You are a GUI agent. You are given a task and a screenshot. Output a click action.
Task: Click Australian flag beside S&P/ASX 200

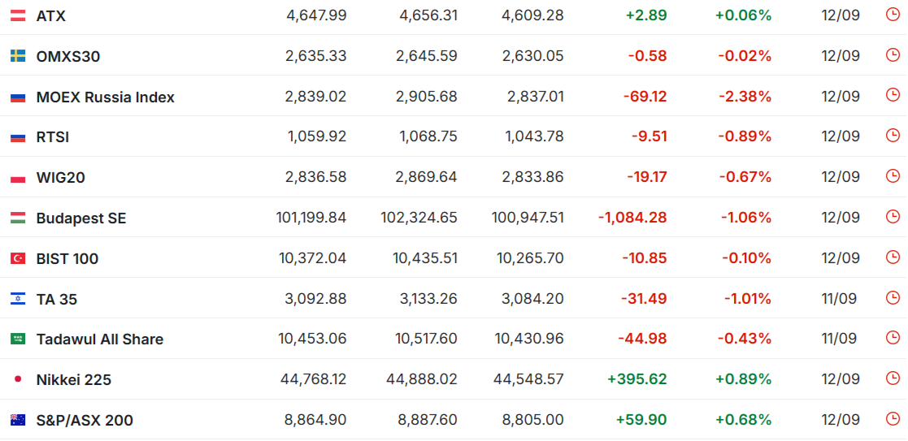[x=18, y=420]
